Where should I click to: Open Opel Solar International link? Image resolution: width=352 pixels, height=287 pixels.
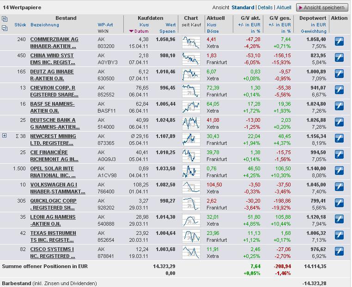[53, 172]
